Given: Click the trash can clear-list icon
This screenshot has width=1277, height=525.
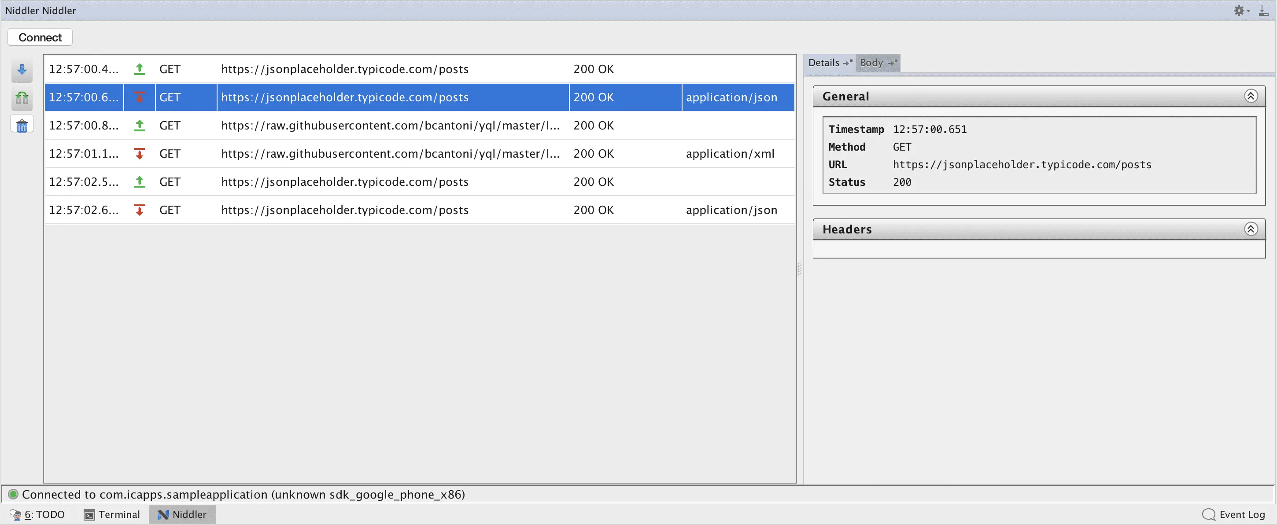Looking at the screenshot, I should coord(22,126).
